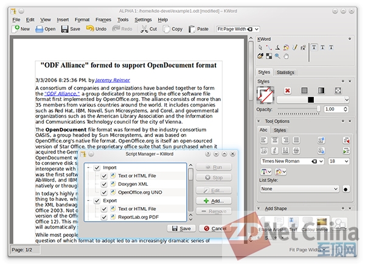365x265 pixels.
Task: Select the calligraphy tool in the KWord toolbox
Action: (x=294, y=48)
